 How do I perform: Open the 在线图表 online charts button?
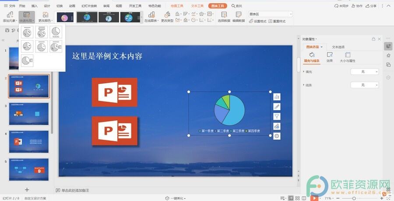coord(151,17)
